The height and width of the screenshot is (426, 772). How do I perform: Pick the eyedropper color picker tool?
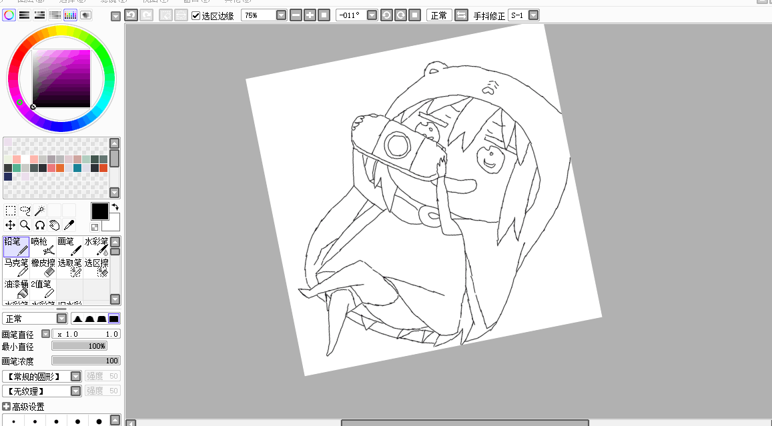69,225
